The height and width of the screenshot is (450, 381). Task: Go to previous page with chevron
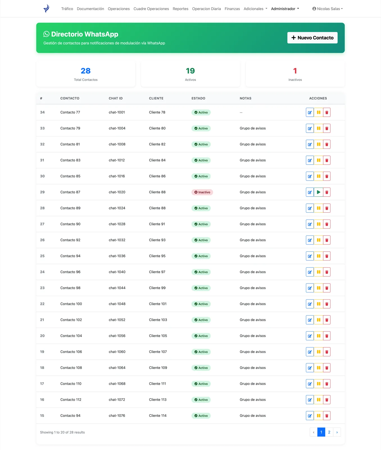[x=314, y=432]
